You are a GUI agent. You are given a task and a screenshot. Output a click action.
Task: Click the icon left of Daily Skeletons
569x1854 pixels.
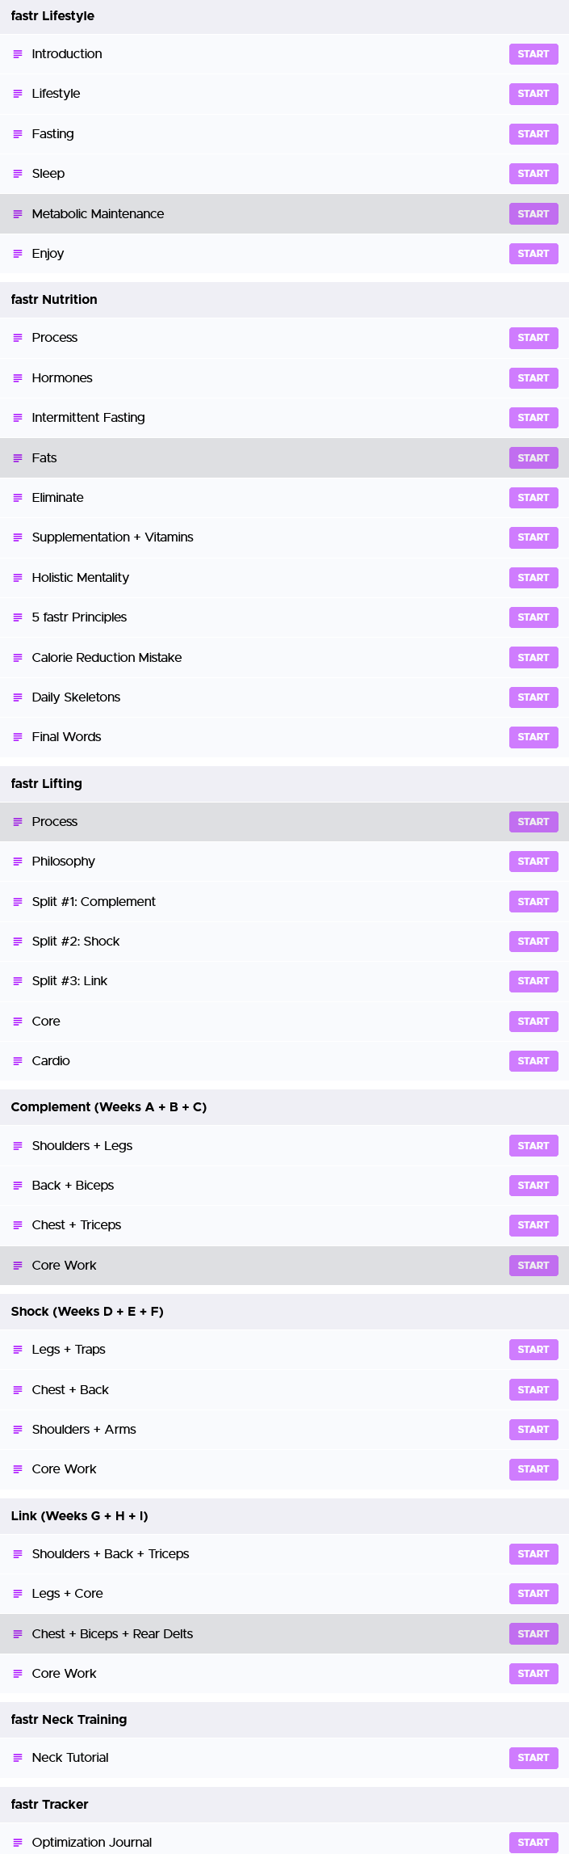click(x=18, y=697)
